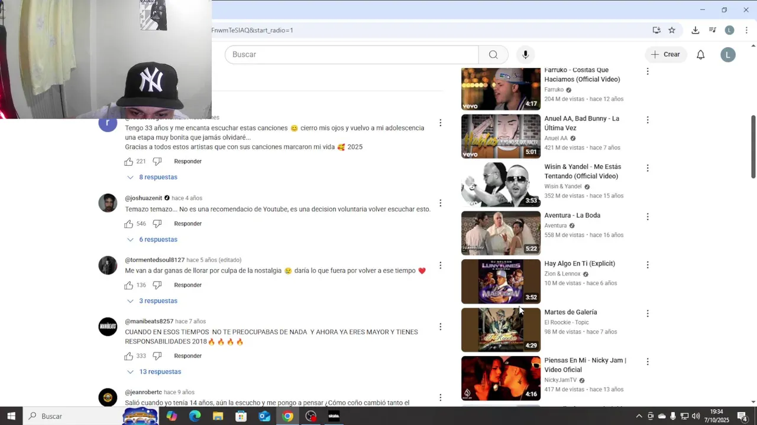Dislike the @tormentedsoul8127 comment
Image resolution: width=757 pixels, height=425 pixels.
[x=157, y=285]
